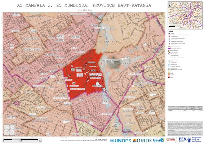Click the Santé ministry logo
204x144 pixels.
coord(172,140)
